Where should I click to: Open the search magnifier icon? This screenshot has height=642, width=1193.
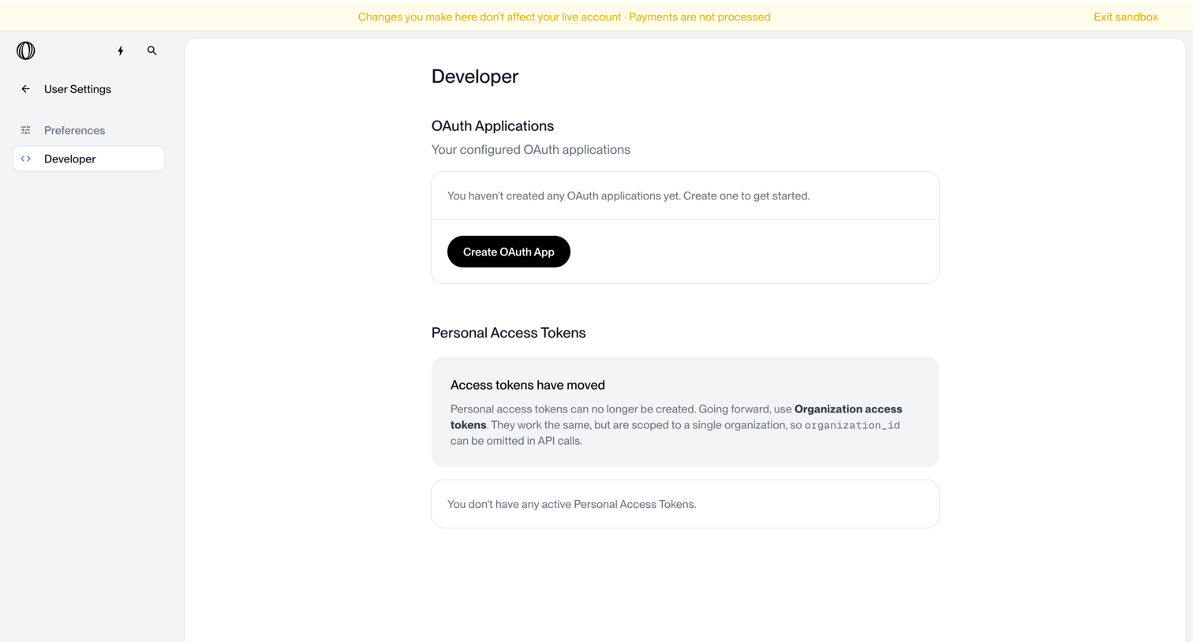pos(152,50)
